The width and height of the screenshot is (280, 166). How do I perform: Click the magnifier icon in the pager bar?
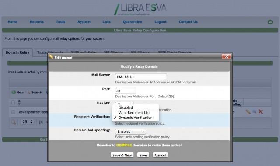click(x=14, y=122)
